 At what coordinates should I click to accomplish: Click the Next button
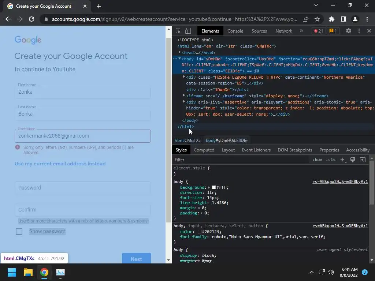pos(136,259)
